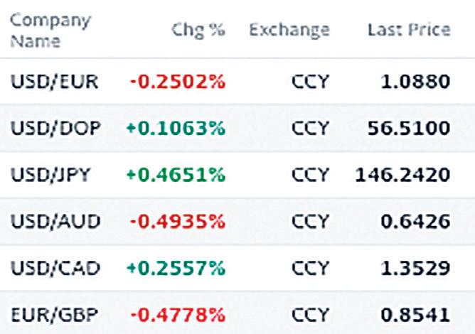Click the -0.2502% change value

click(177, 82)
